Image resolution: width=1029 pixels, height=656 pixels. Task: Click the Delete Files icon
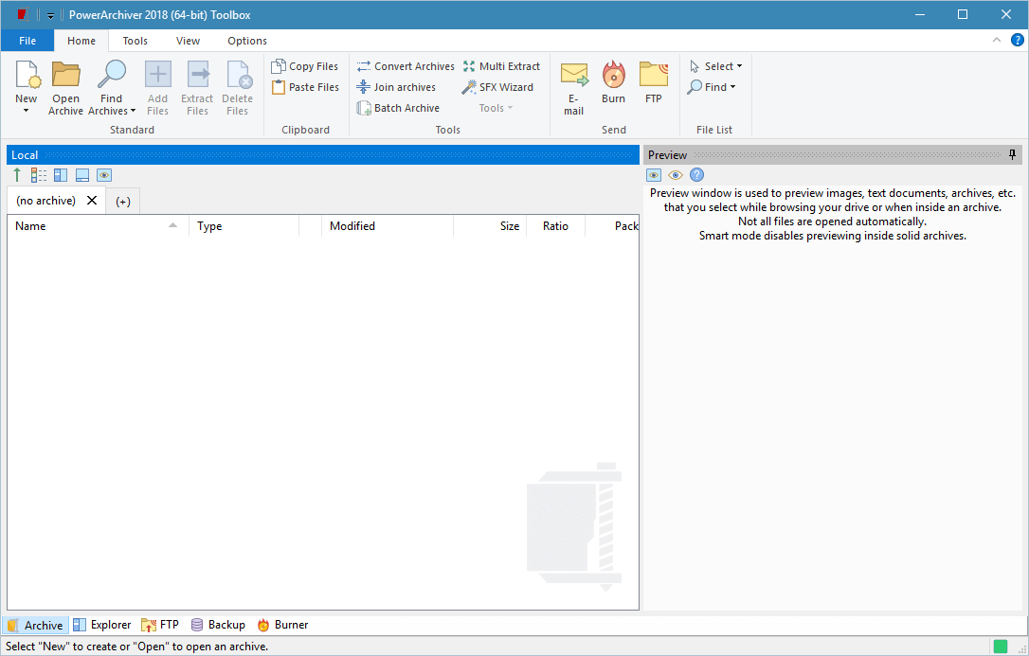pyautogui.click(x=238, y=74)
